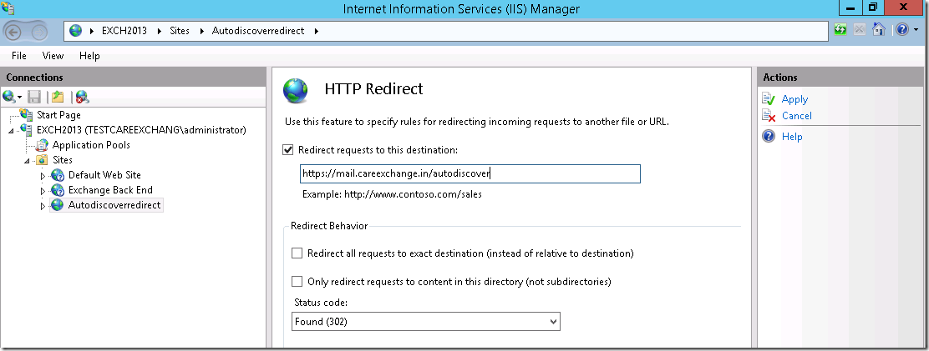
Task: Select Start Page in the connections tree
Action: pyautogui.click(x=58, y=115)
